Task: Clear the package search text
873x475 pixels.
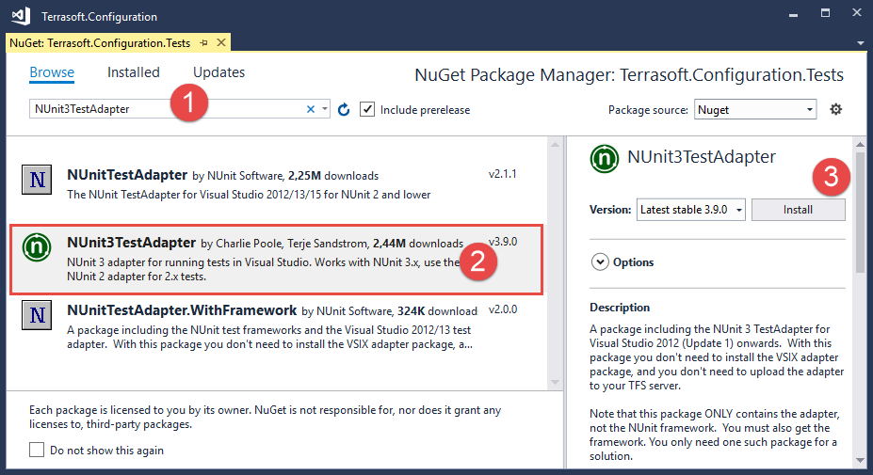Action: click(311, 110)
